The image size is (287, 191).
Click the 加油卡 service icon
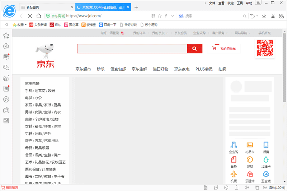pyautogui.click(x=266, y=162)
